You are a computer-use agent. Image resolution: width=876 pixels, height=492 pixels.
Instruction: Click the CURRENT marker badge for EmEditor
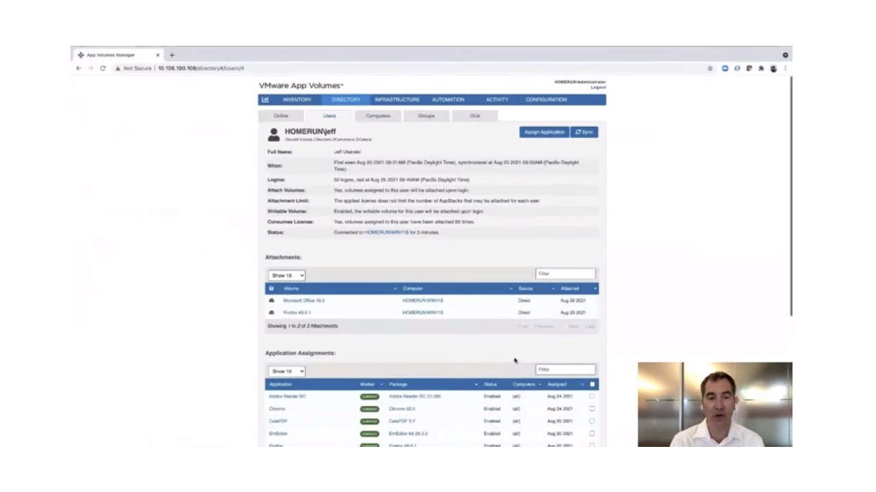(x=370, y=433)
